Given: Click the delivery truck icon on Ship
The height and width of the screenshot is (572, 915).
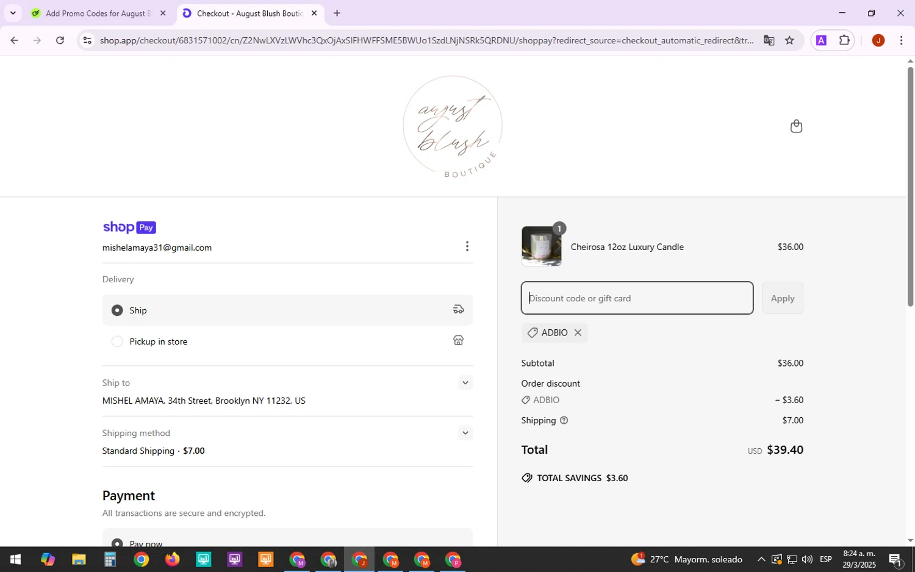Looking at the screenshot, I should pyautogui.click(x=459, y=310).
